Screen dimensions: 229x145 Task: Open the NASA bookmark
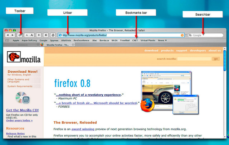pyautogui.click(x=114, y=40)
